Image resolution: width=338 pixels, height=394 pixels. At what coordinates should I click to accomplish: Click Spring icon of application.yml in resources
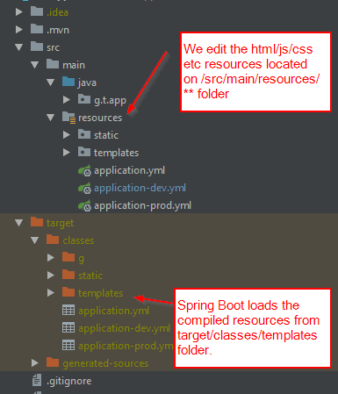pos(84,170)
